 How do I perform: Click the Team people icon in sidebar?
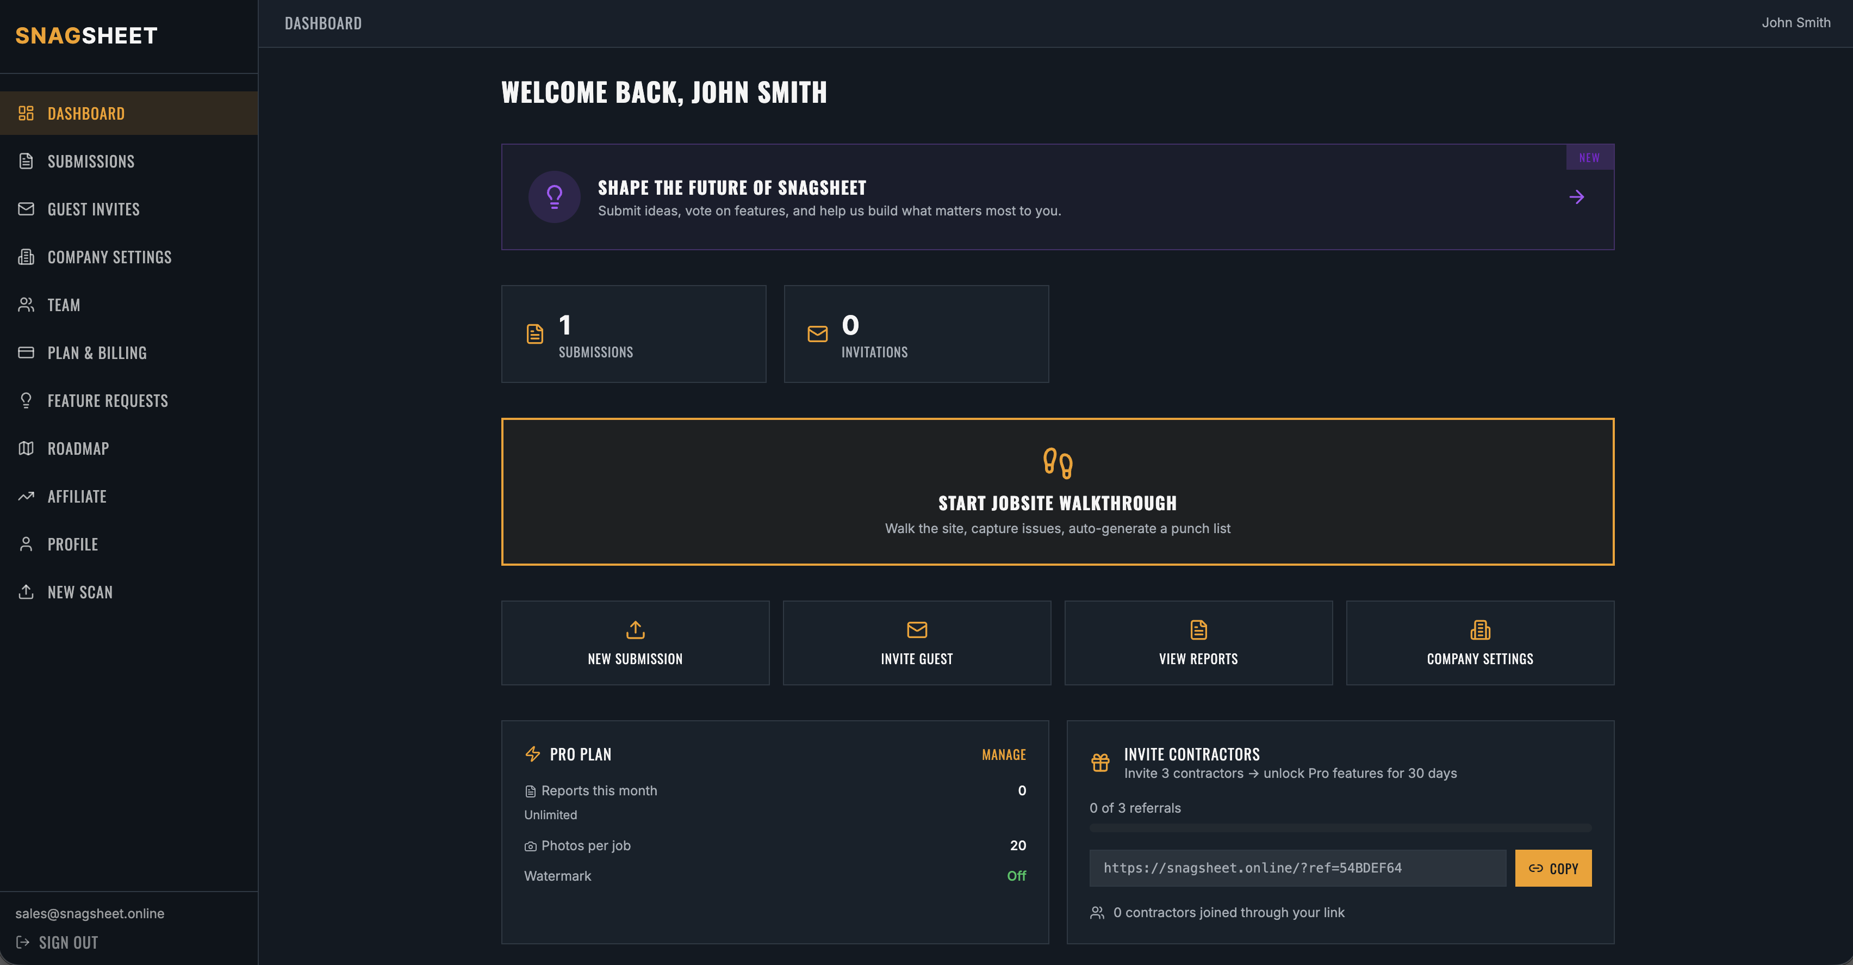(26, 305)
